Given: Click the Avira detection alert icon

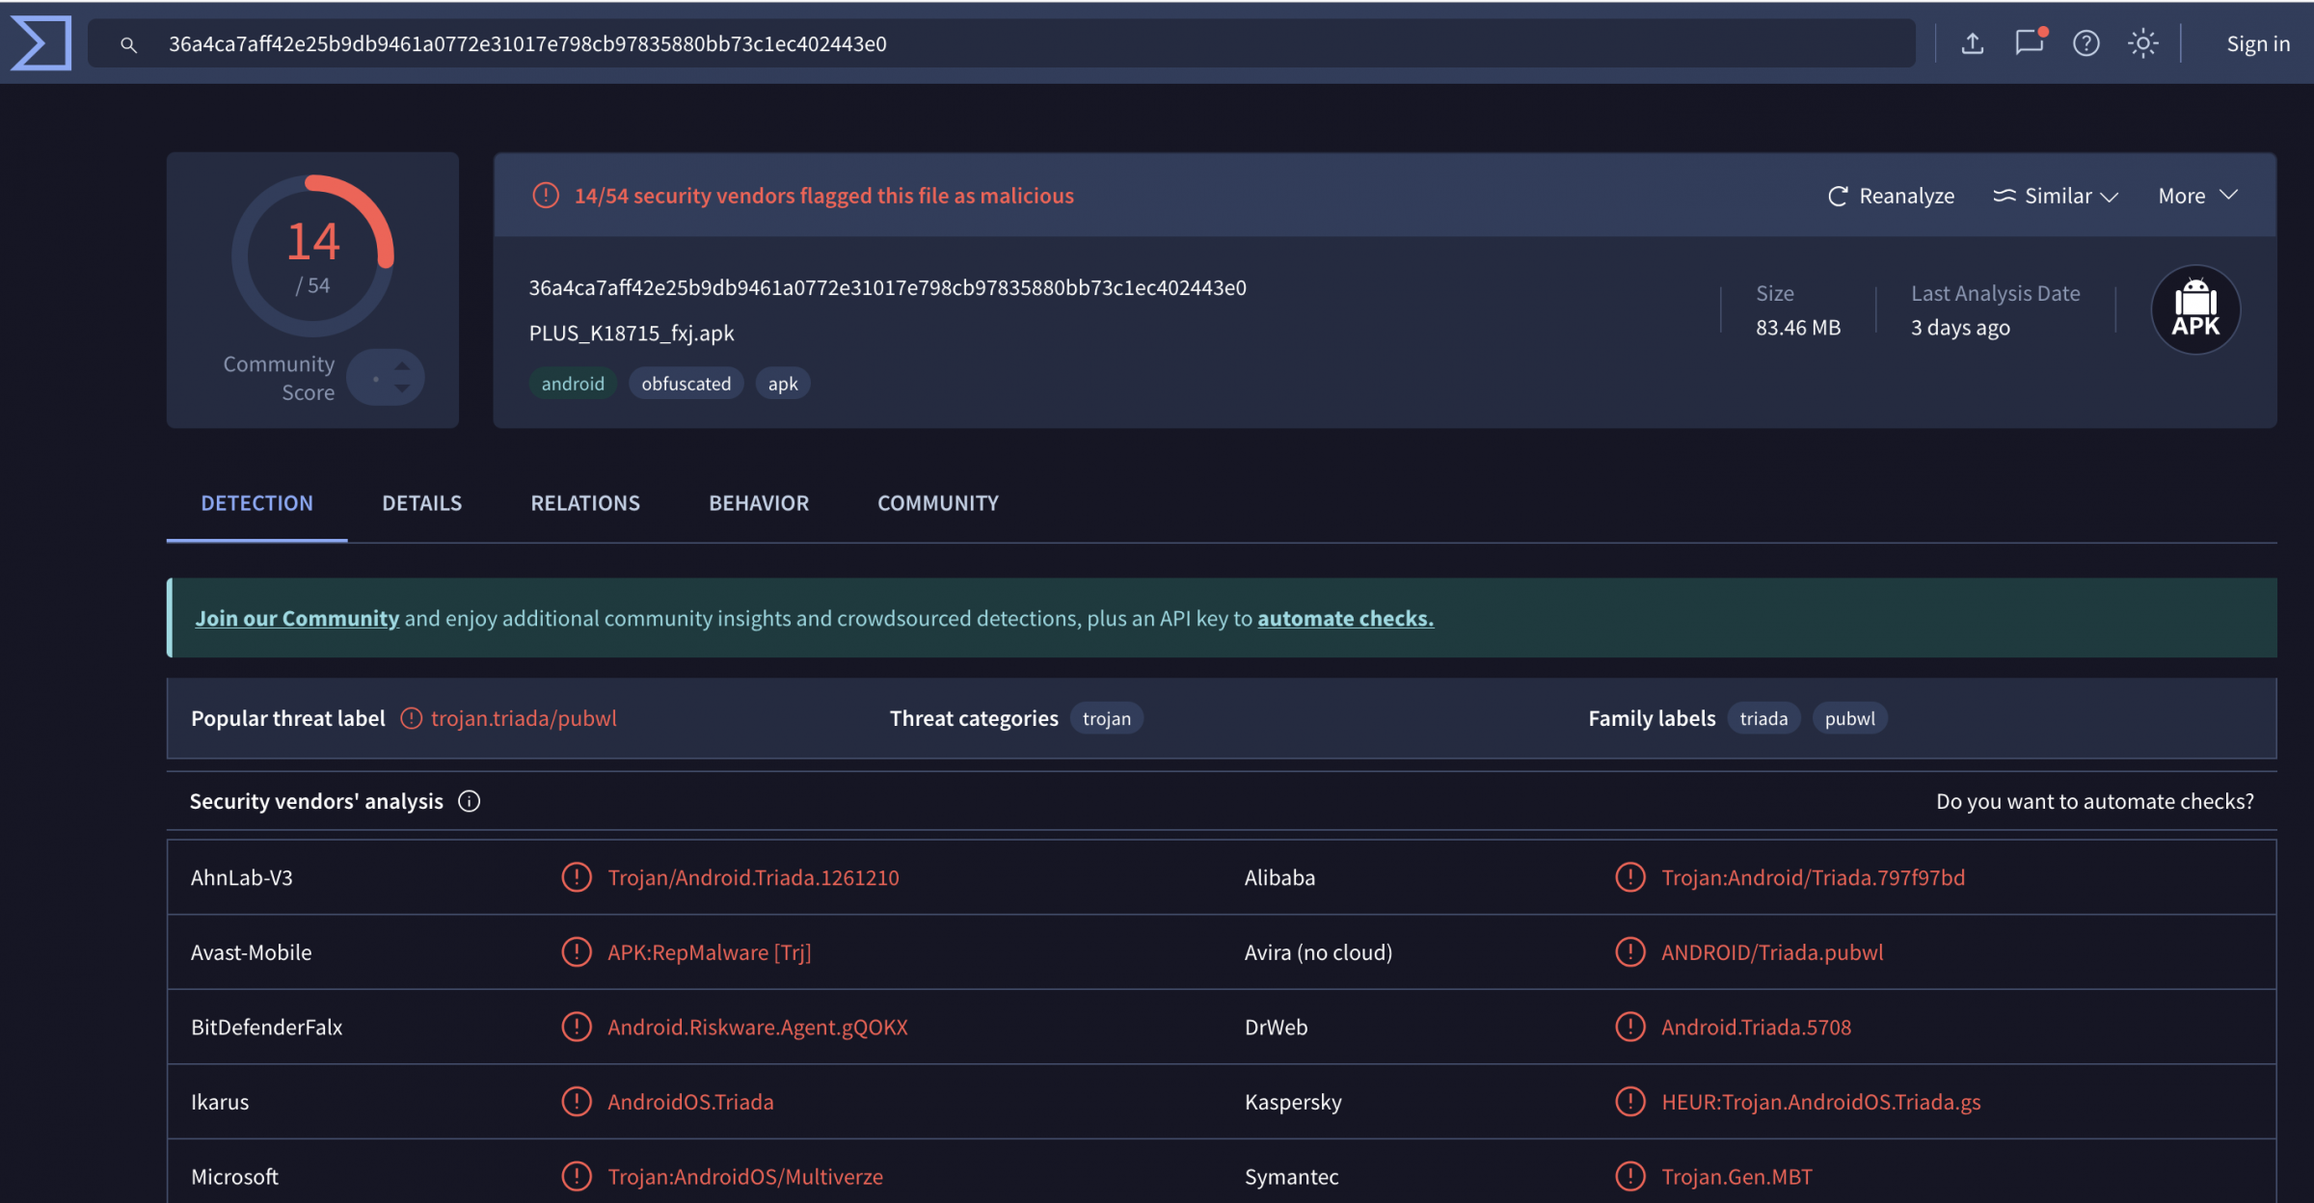Looking at the screenshot, I should coord(1630,952).
